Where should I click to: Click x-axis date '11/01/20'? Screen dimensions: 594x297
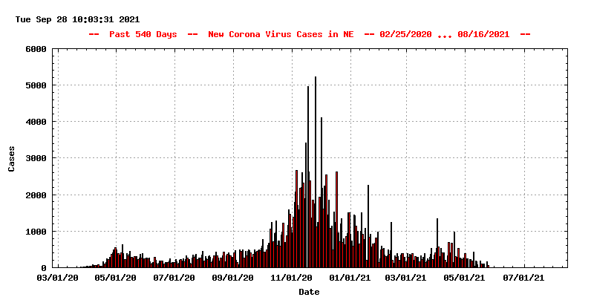[x=292, y=278]
